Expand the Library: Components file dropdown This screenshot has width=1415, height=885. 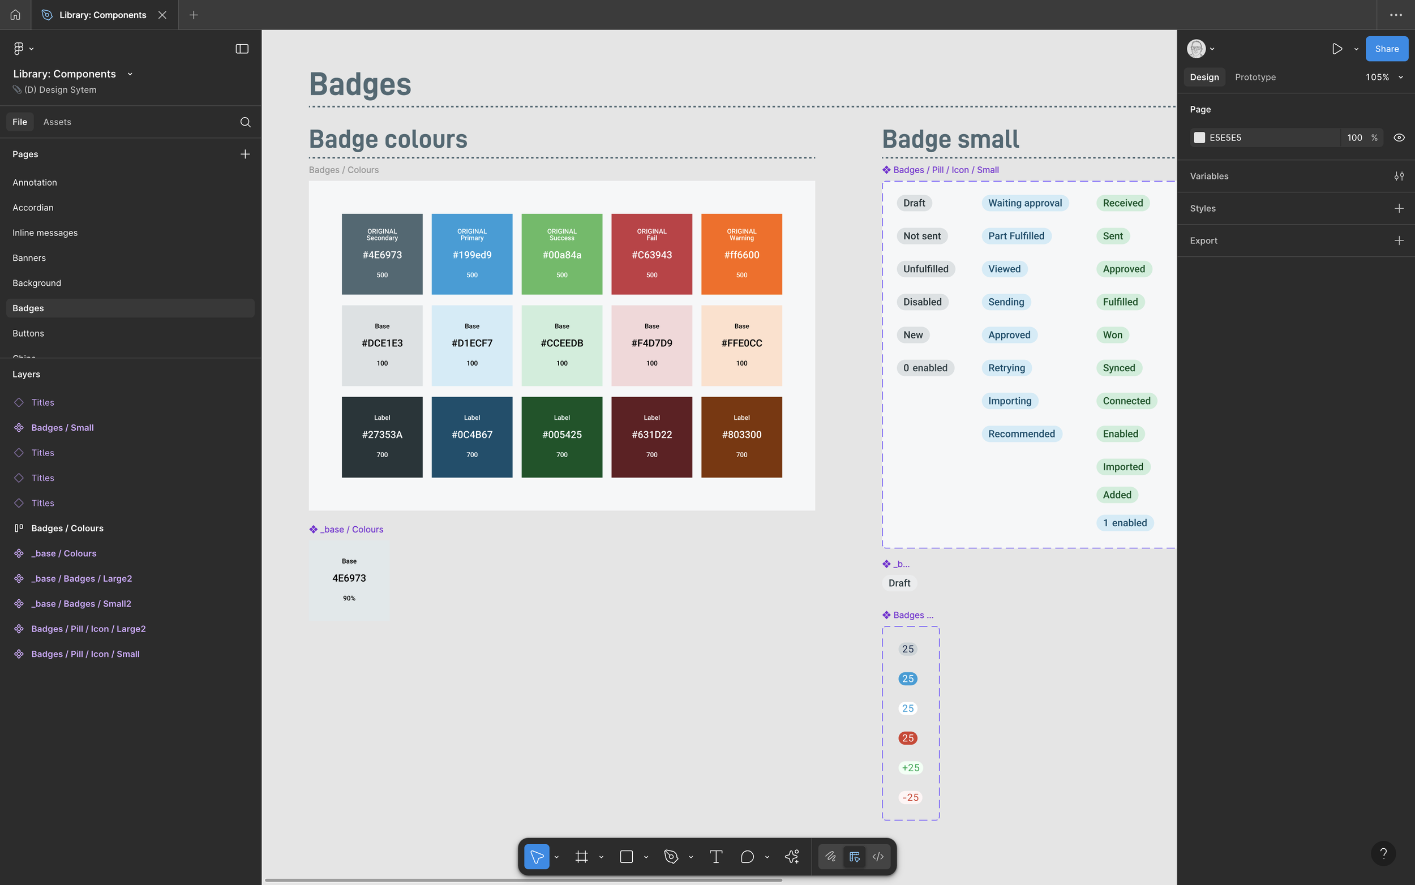130,74
